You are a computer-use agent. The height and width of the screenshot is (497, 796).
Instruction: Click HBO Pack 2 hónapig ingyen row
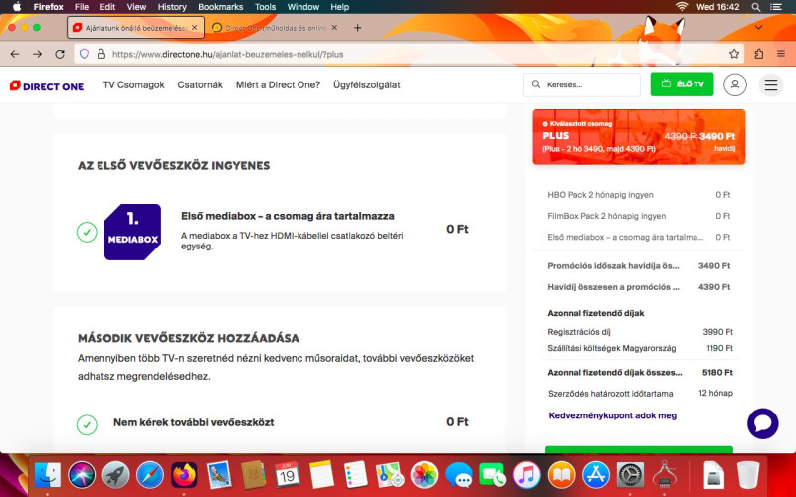639,194
